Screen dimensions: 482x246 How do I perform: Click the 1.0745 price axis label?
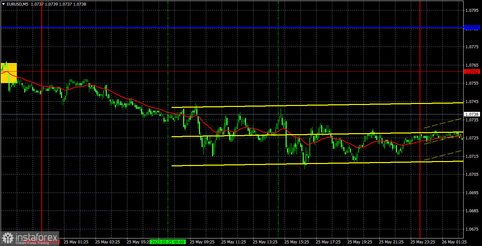[x=472, y=102]
